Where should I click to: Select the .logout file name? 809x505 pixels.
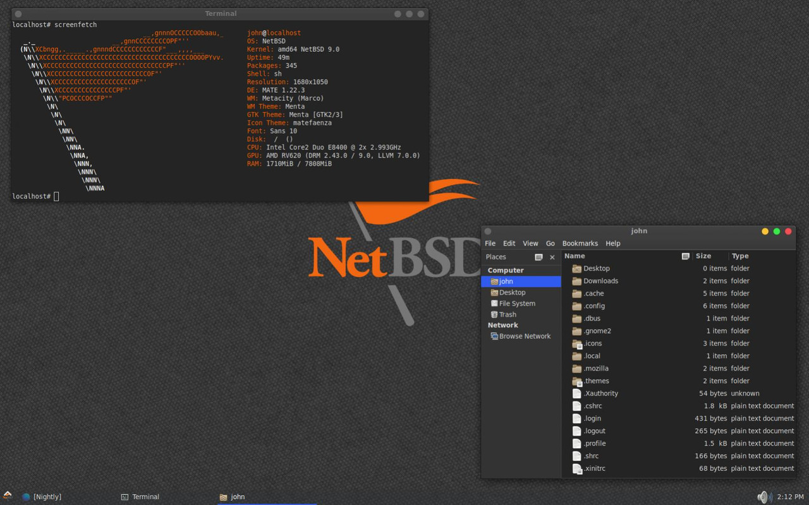click(594, 431)
